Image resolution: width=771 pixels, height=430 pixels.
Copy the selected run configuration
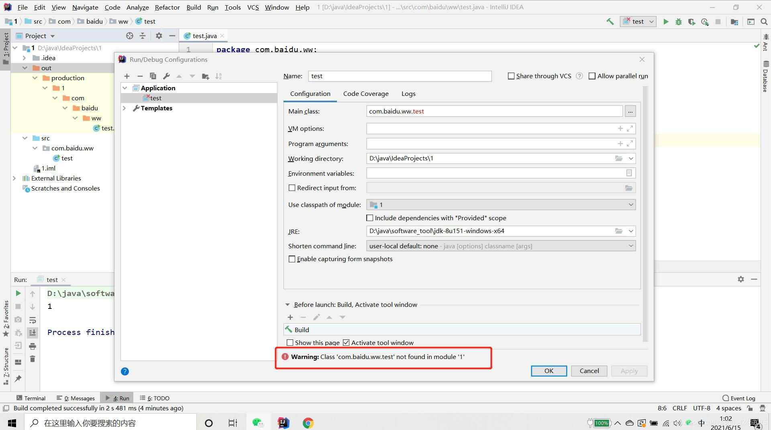coord(153,76)
